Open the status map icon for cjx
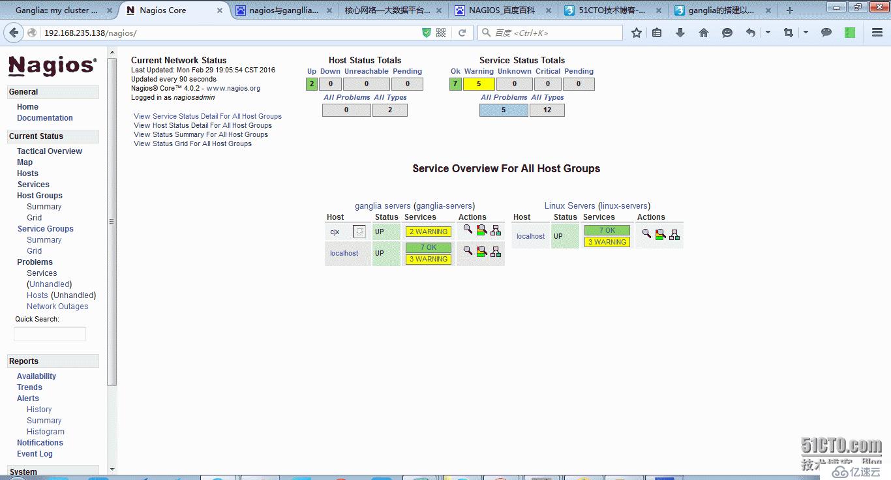The height and width of the screenshot is (480, 891). tap(496, 230)
